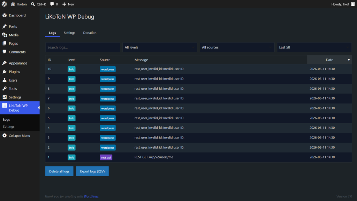Click the Delete all logs button
357x201 pixels.
coord(59,171)
